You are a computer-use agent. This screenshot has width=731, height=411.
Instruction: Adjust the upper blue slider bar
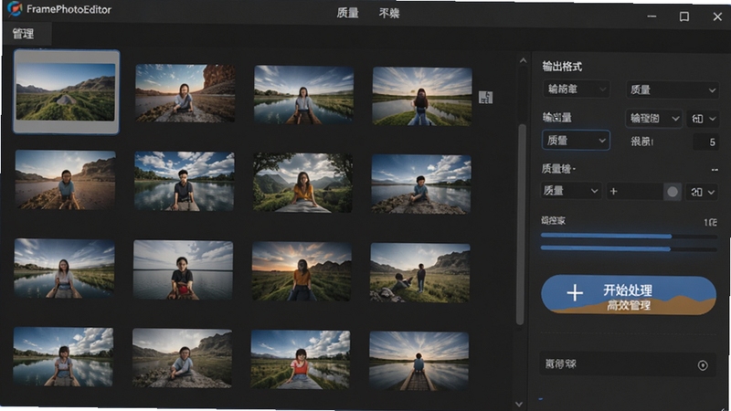(x=629, y=237)
